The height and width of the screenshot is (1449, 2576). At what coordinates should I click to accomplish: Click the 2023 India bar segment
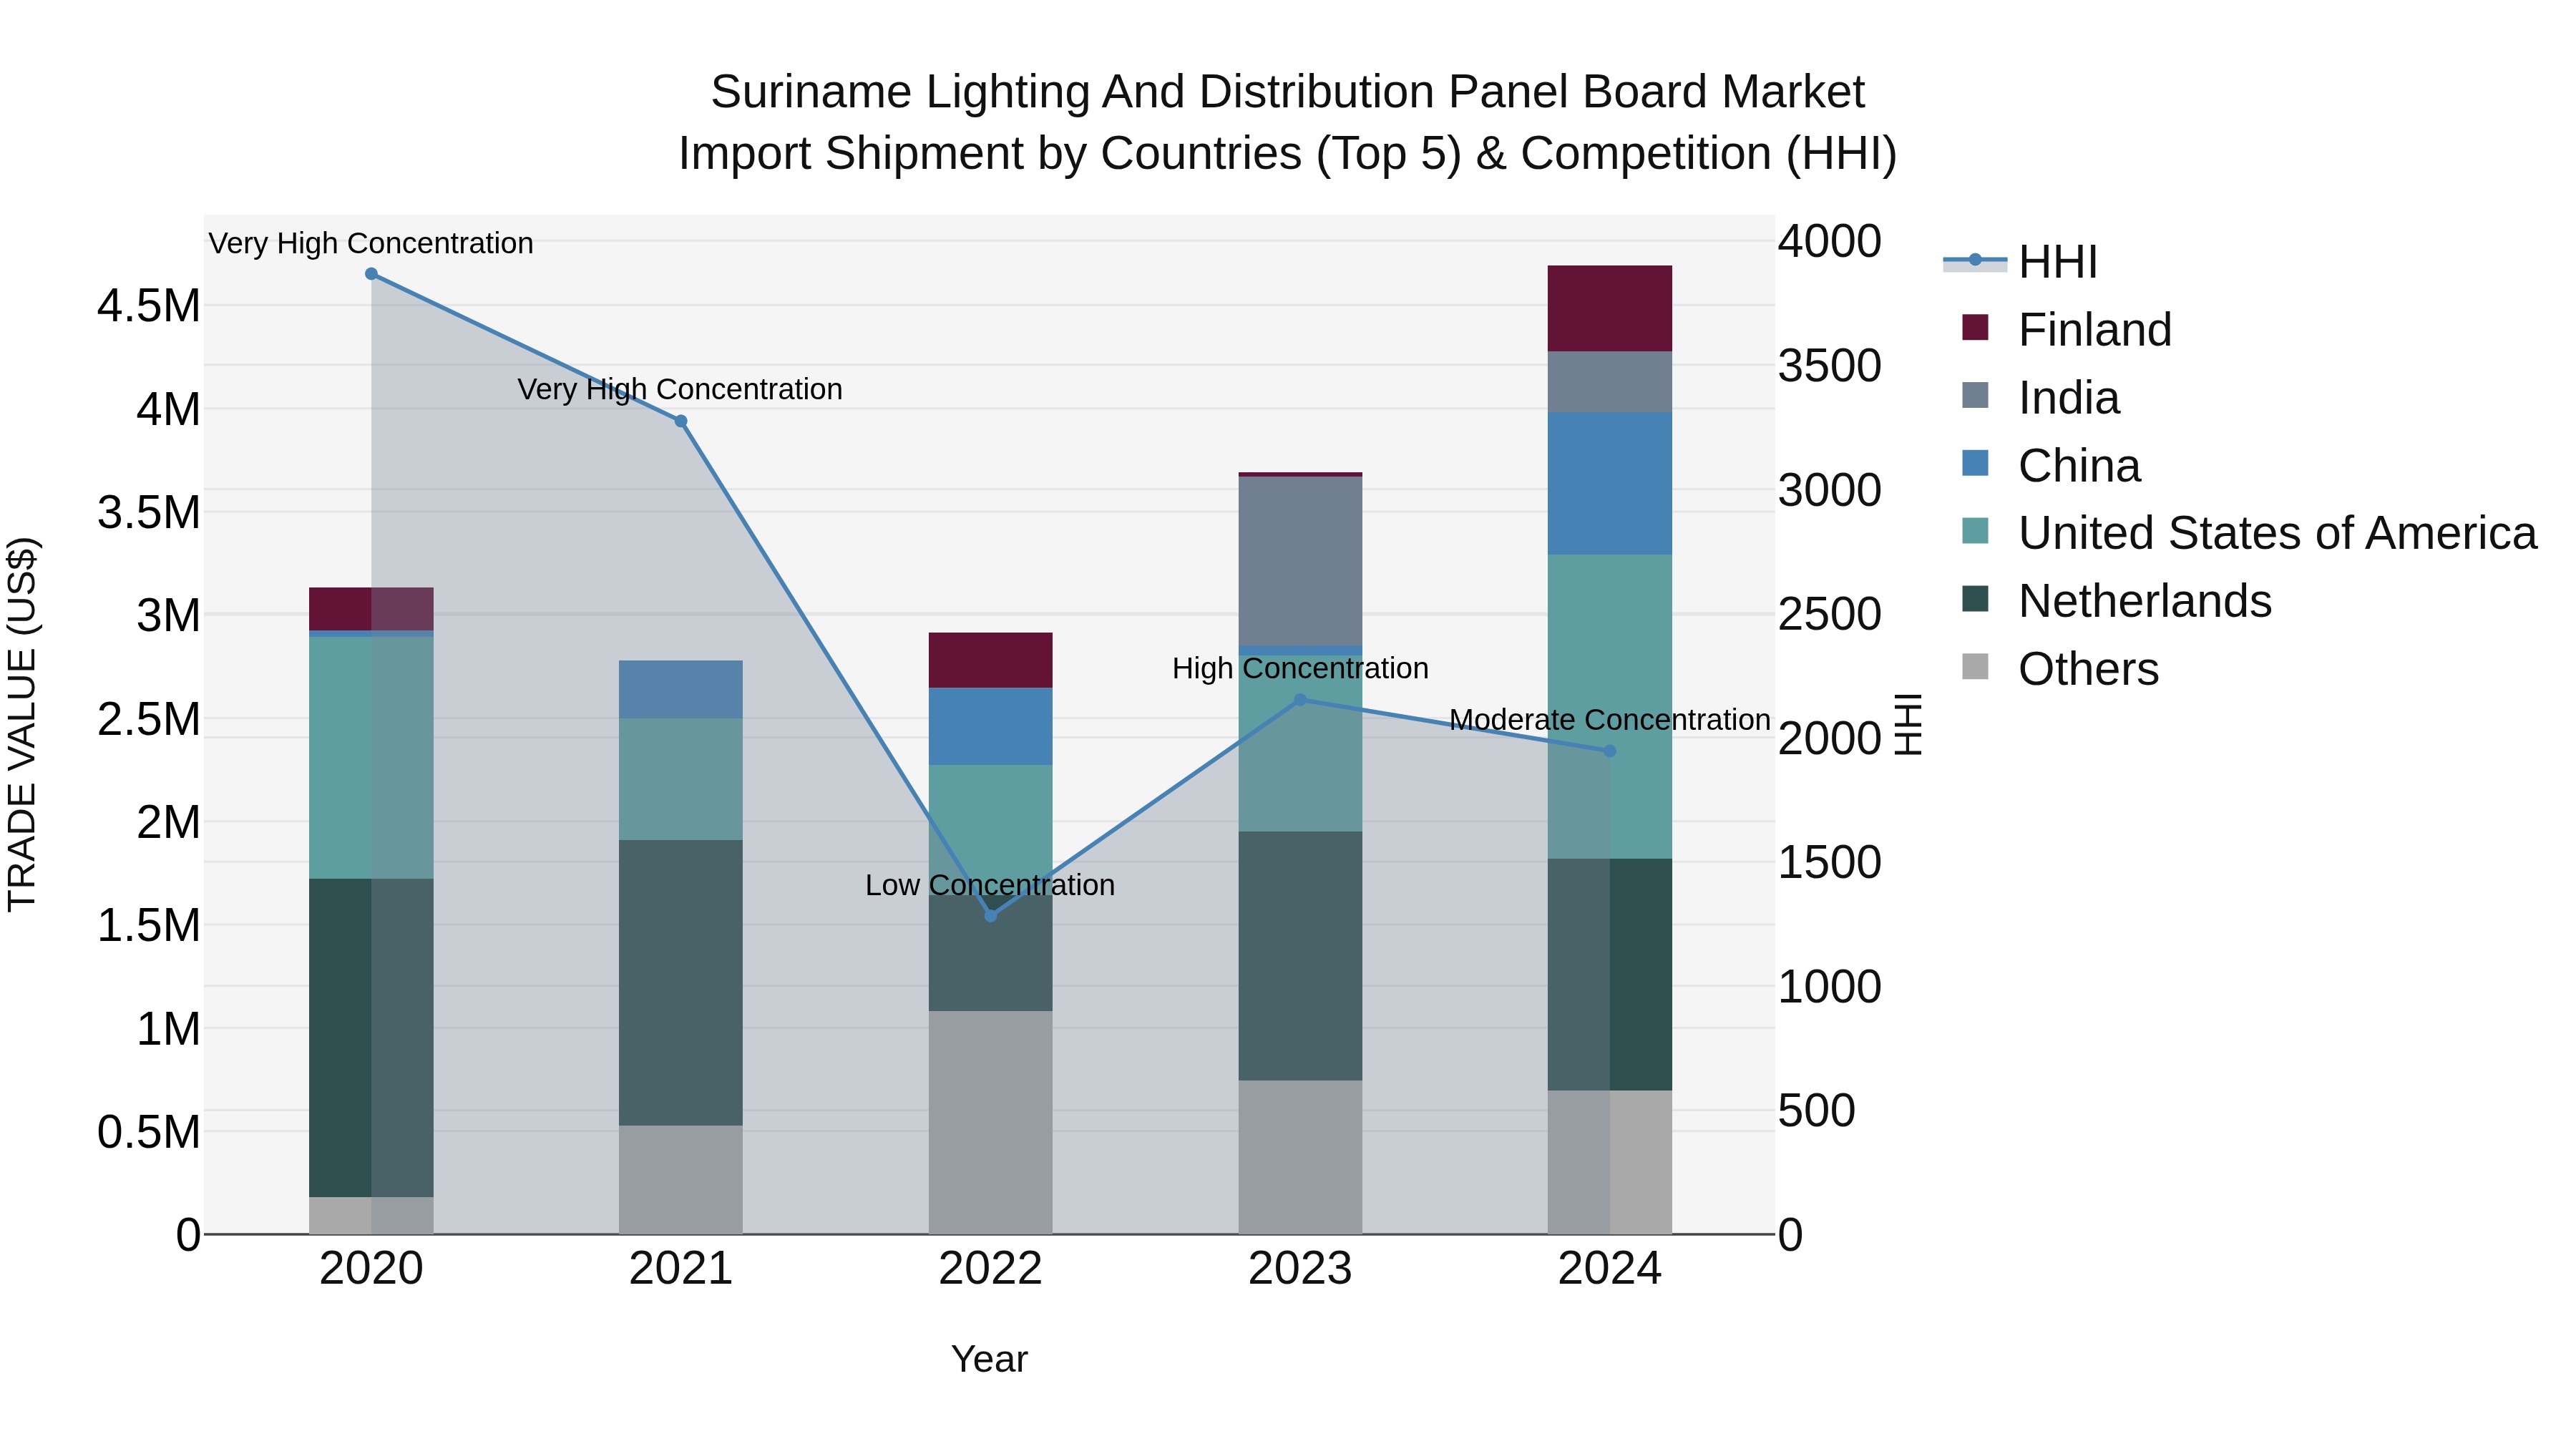1300,561
